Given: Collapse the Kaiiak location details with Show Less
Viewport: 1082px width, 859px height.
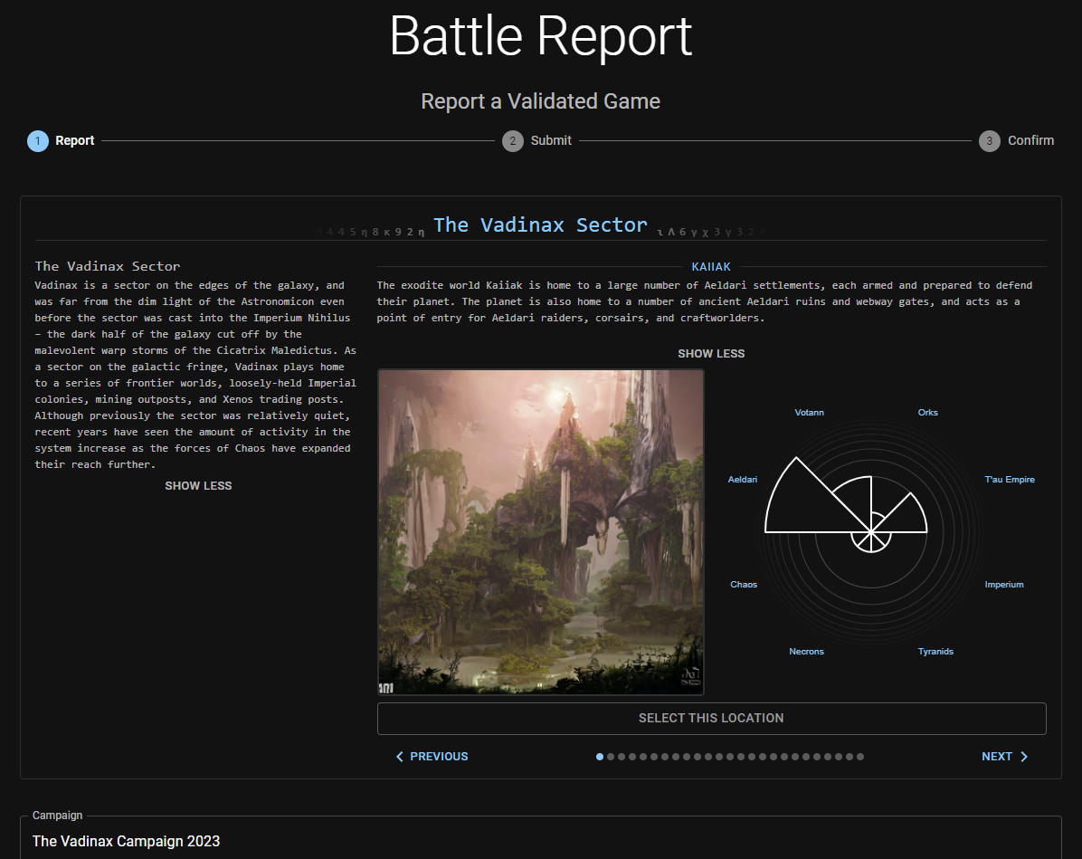Looking at the screenshot, I should (x=711, y=353).
